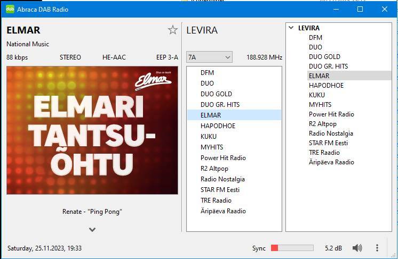Select DFM in the middle service list

coord(234,72)
